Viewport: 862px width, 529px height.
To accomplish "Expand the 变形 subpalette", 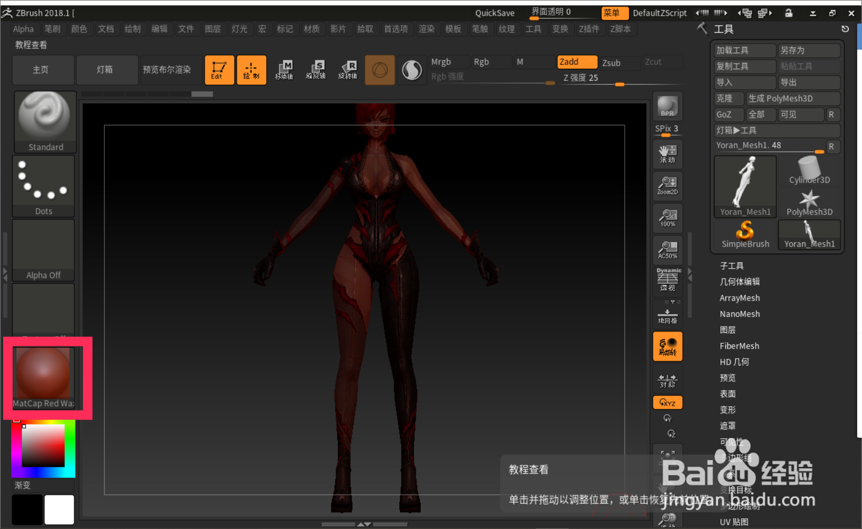I will click(728, 410).
